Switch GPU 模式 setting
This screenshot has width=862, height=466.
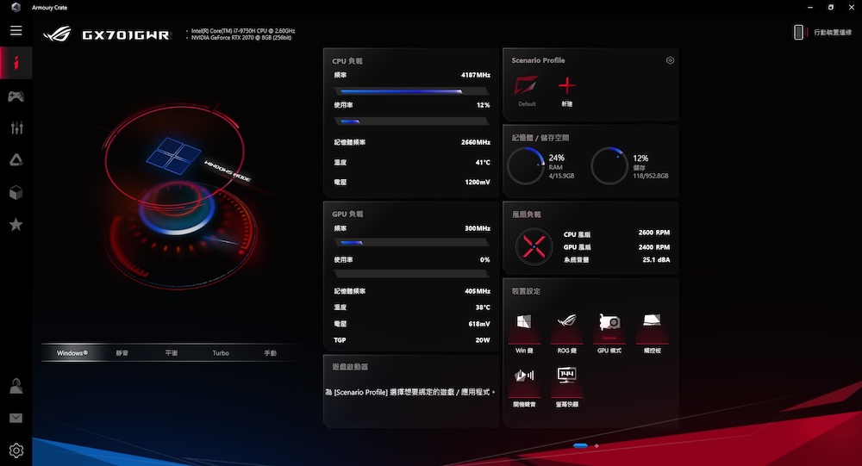click(609, 332)
